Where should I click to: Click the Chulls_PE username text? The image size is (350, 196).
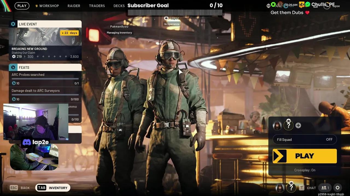323,4
